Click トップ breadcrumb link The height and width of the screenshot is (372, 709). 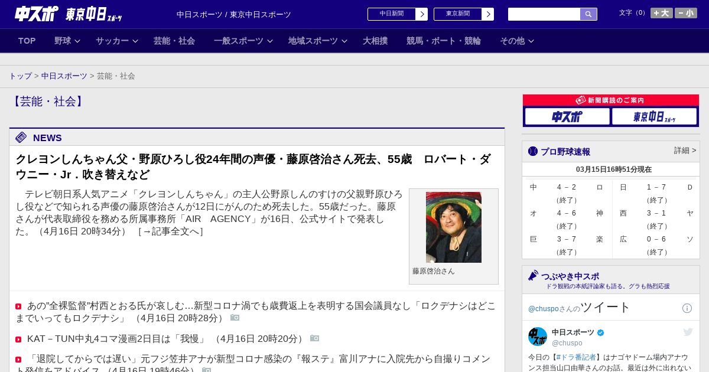click(x=21, y=76)
